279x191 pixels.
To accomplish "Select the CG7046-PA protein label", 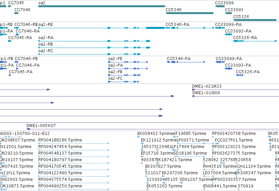I will click(x=28, y=65).
